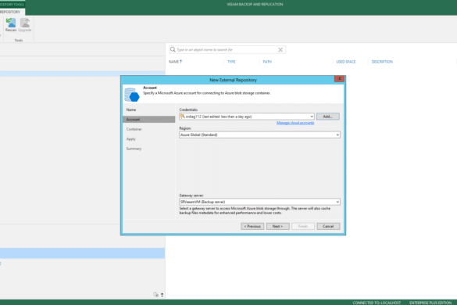The width and height of the screenshot is (457, 305).
Task: Sort the list by the NAME column header
Action: click(175, 62)
